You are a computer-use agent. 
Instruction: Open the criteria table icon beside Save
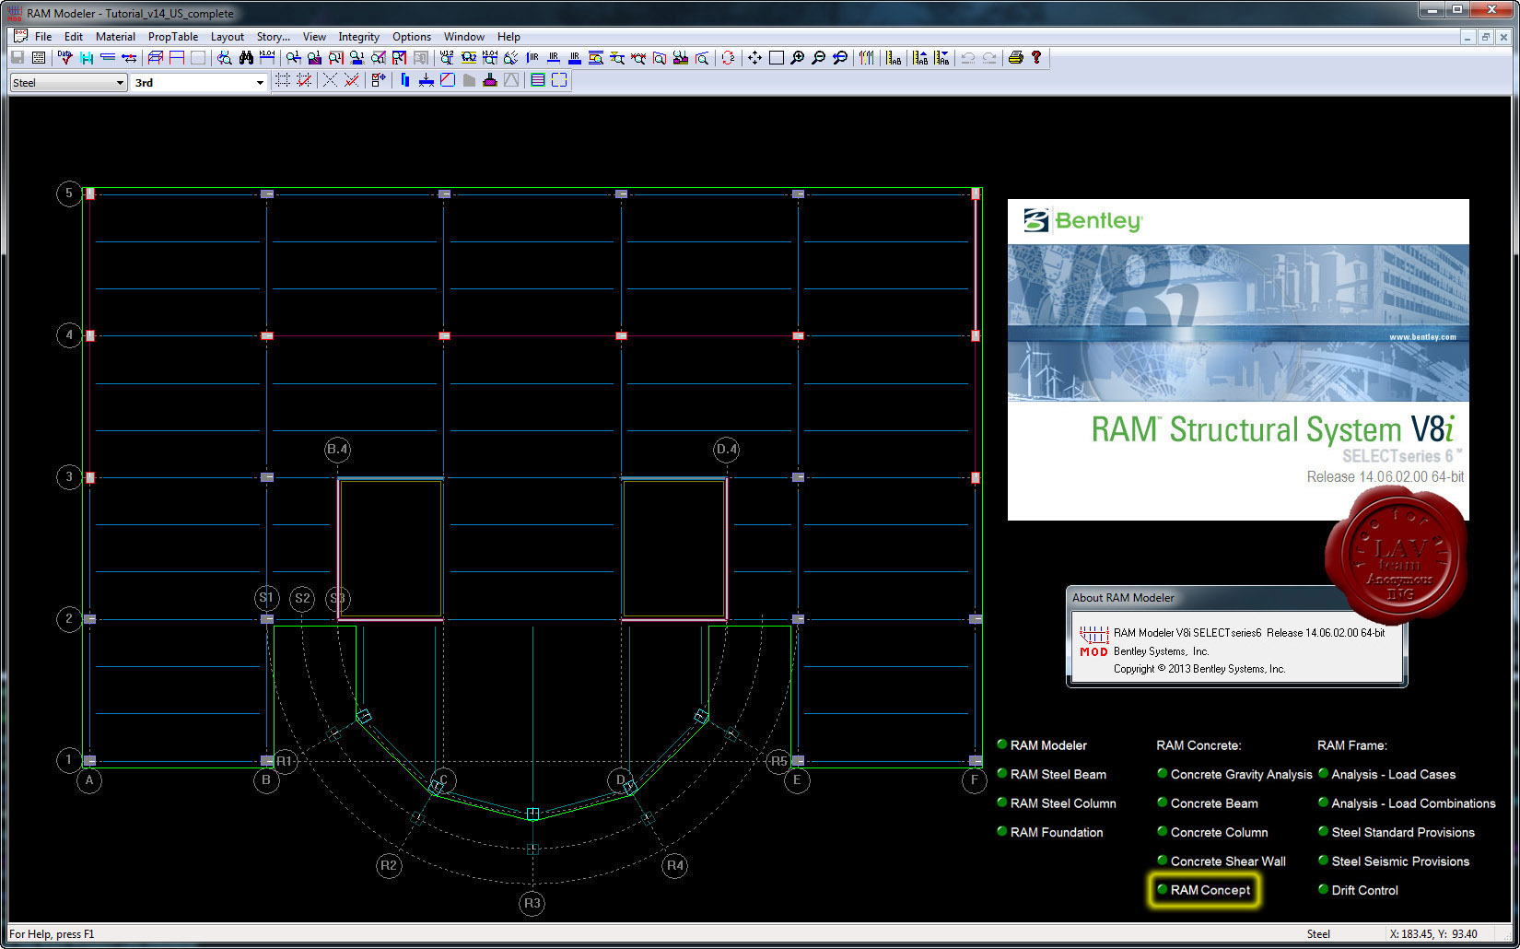(39, 57)
